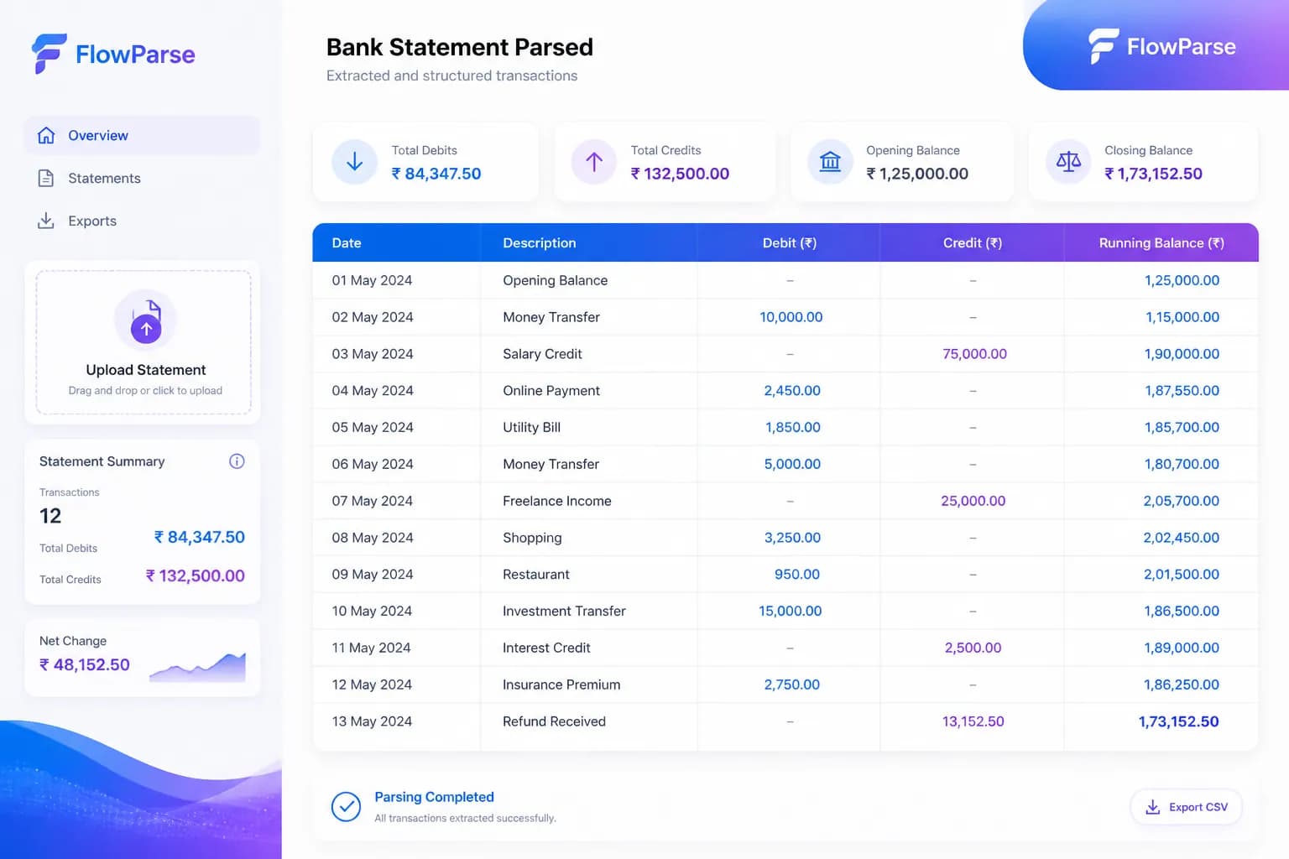This screenshot has height=859, width=1289.
Task: Click the Opening Balance bank icon
Action: [x=830, y=162]
